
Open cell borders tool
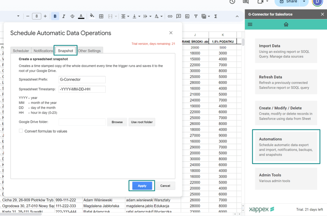101,16
